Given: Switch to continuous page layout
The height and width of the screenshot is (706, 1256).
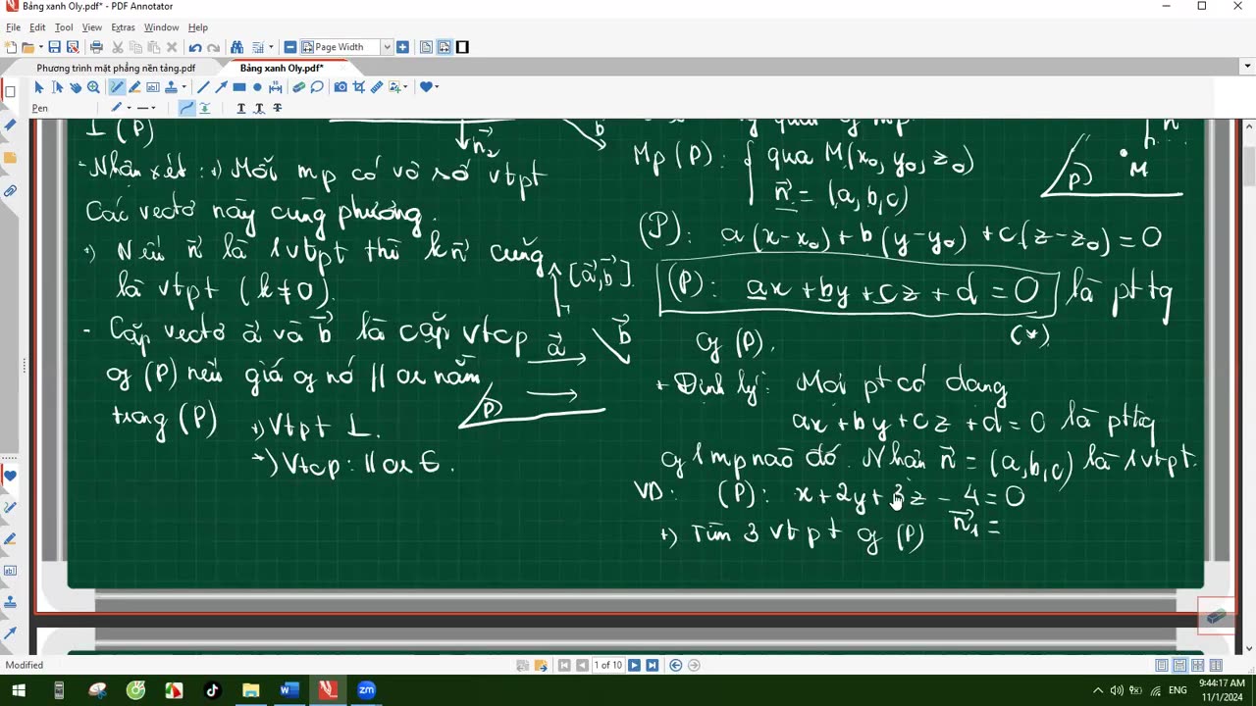Looking at the screenshot, I should point(1179,665).
